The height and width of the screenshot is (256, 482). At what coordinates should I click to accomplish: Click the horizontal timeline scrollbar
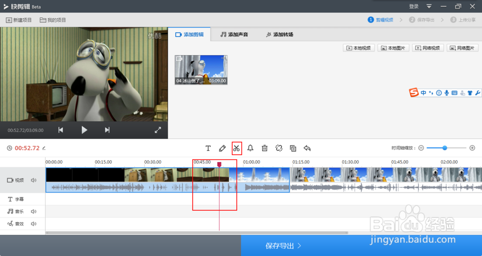tap(197, 233)
